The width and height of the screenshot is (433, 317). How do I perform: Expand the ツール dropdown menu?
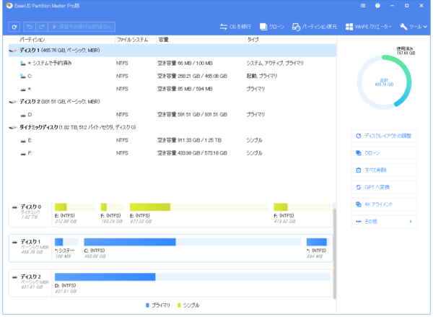[x=413, y=27]
